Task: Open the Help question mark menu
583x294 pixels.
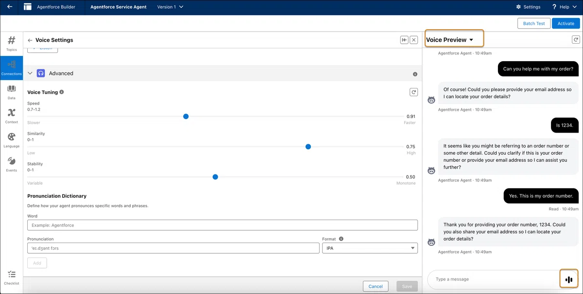Action: [564, 7]
